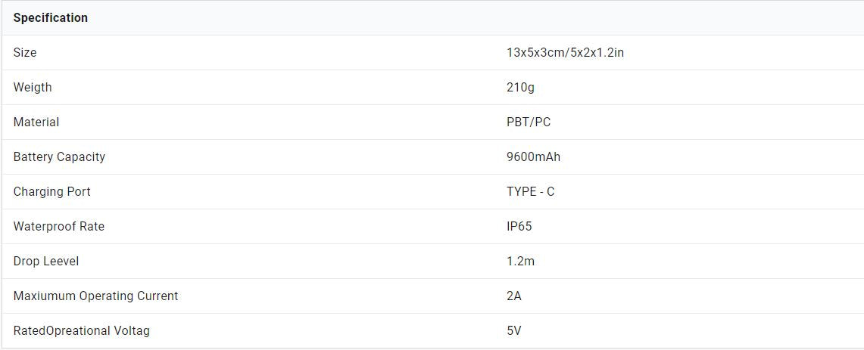The height and width of the screenshot is (350, 864).
Task: Select the Battery Capacity label
Action: point(59,156)
